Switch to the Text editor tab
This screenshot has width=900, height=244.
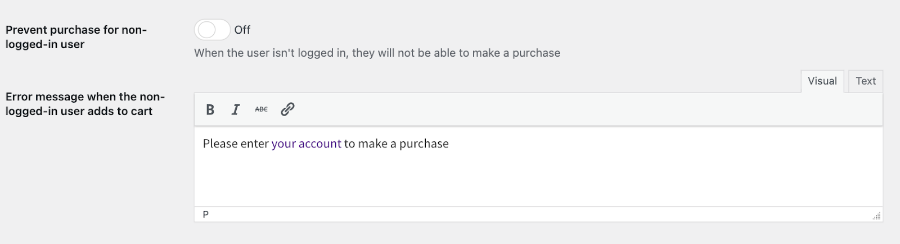pyautogui.click(x=866, y=81)
